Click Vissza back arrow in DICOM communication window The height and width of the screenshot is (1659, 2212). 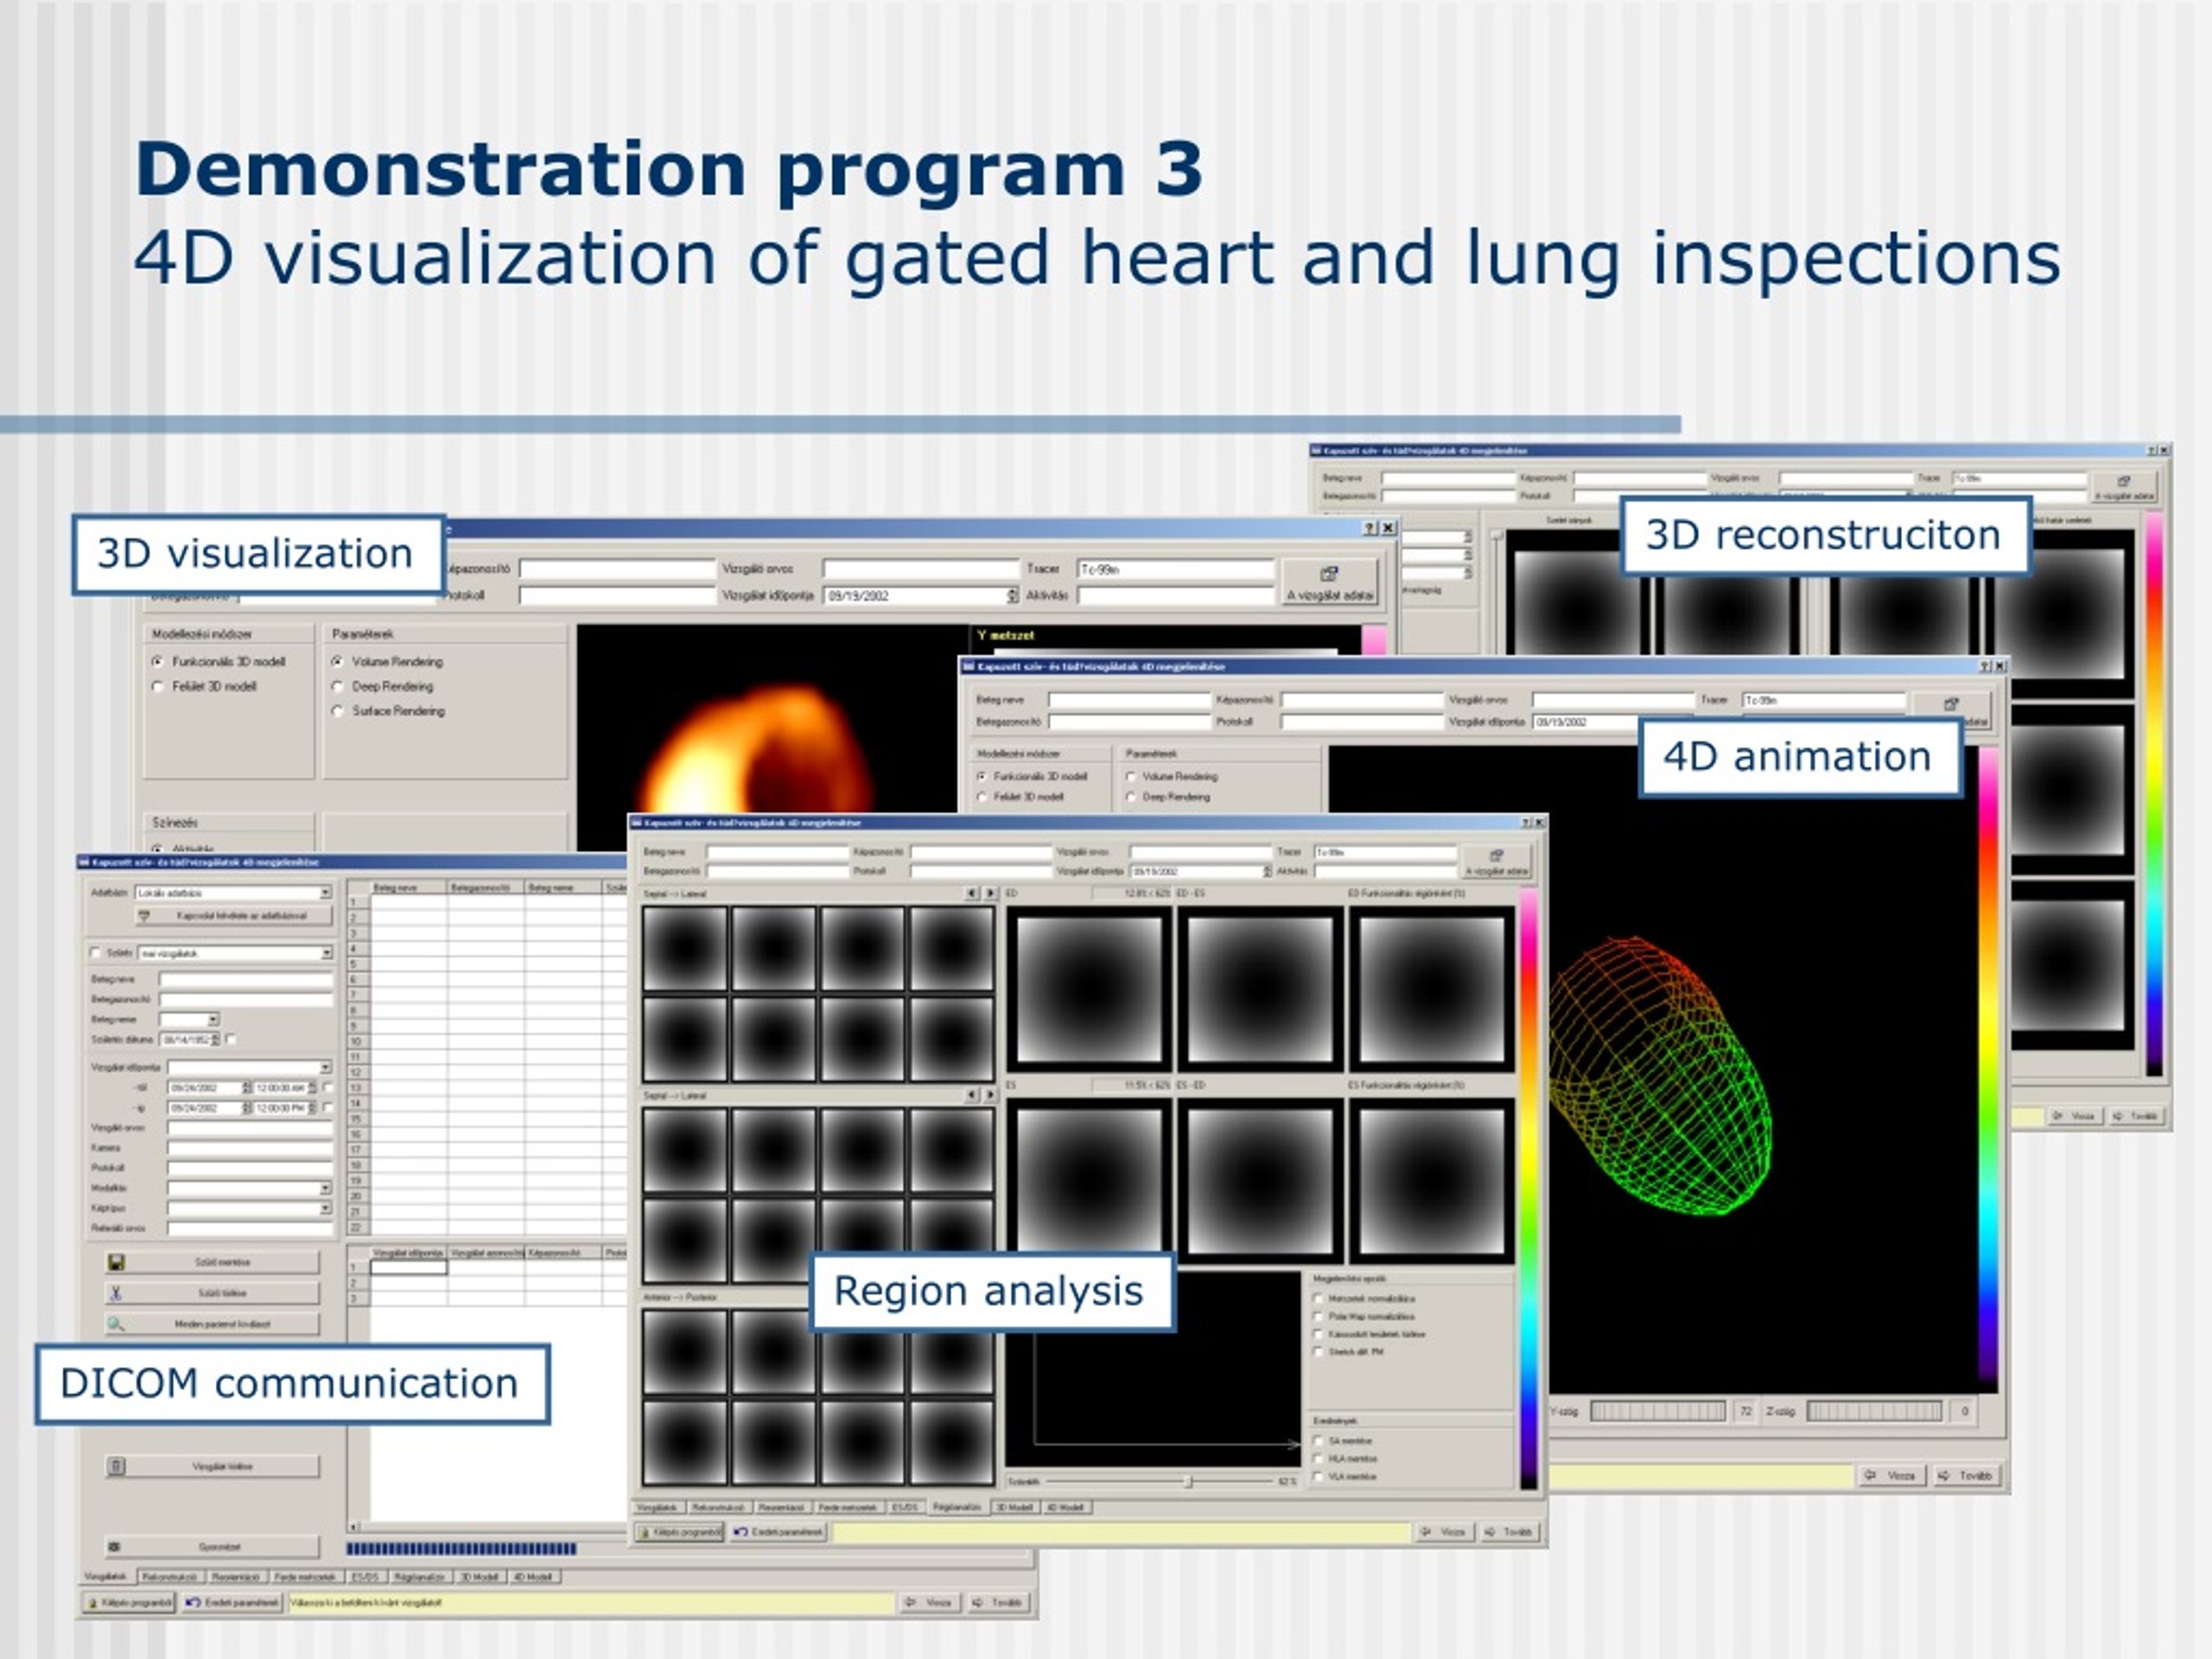pos(911,1602)
